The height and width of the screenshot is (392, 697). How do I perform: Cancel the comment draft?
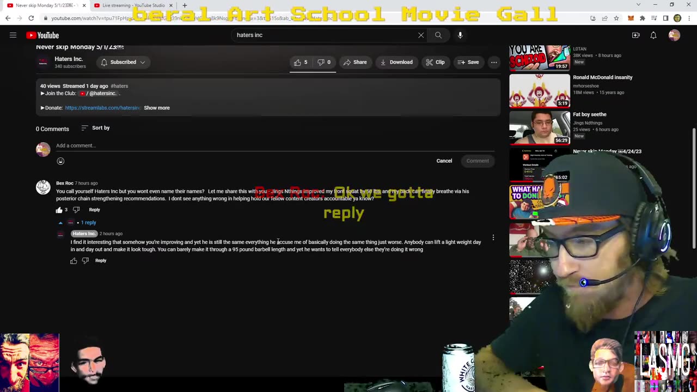(x=444, y=161)
